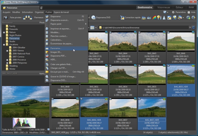The width and height of the screenshot is (198, 136).
Task: Click the refresh icon beside the path bar
Action: 194,27
